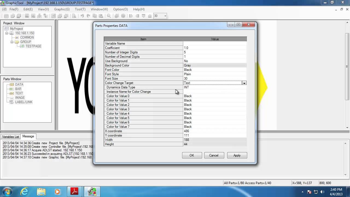Image resolution: width=350 pixels, height=197 pixels.
Task: Show hidden tray icons arrow
Action: (x=302, y=192)
